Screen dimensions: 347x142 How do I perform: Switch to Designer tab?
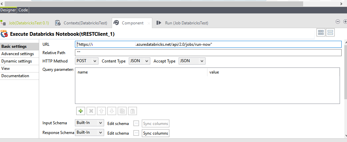[x=8, y=10]
